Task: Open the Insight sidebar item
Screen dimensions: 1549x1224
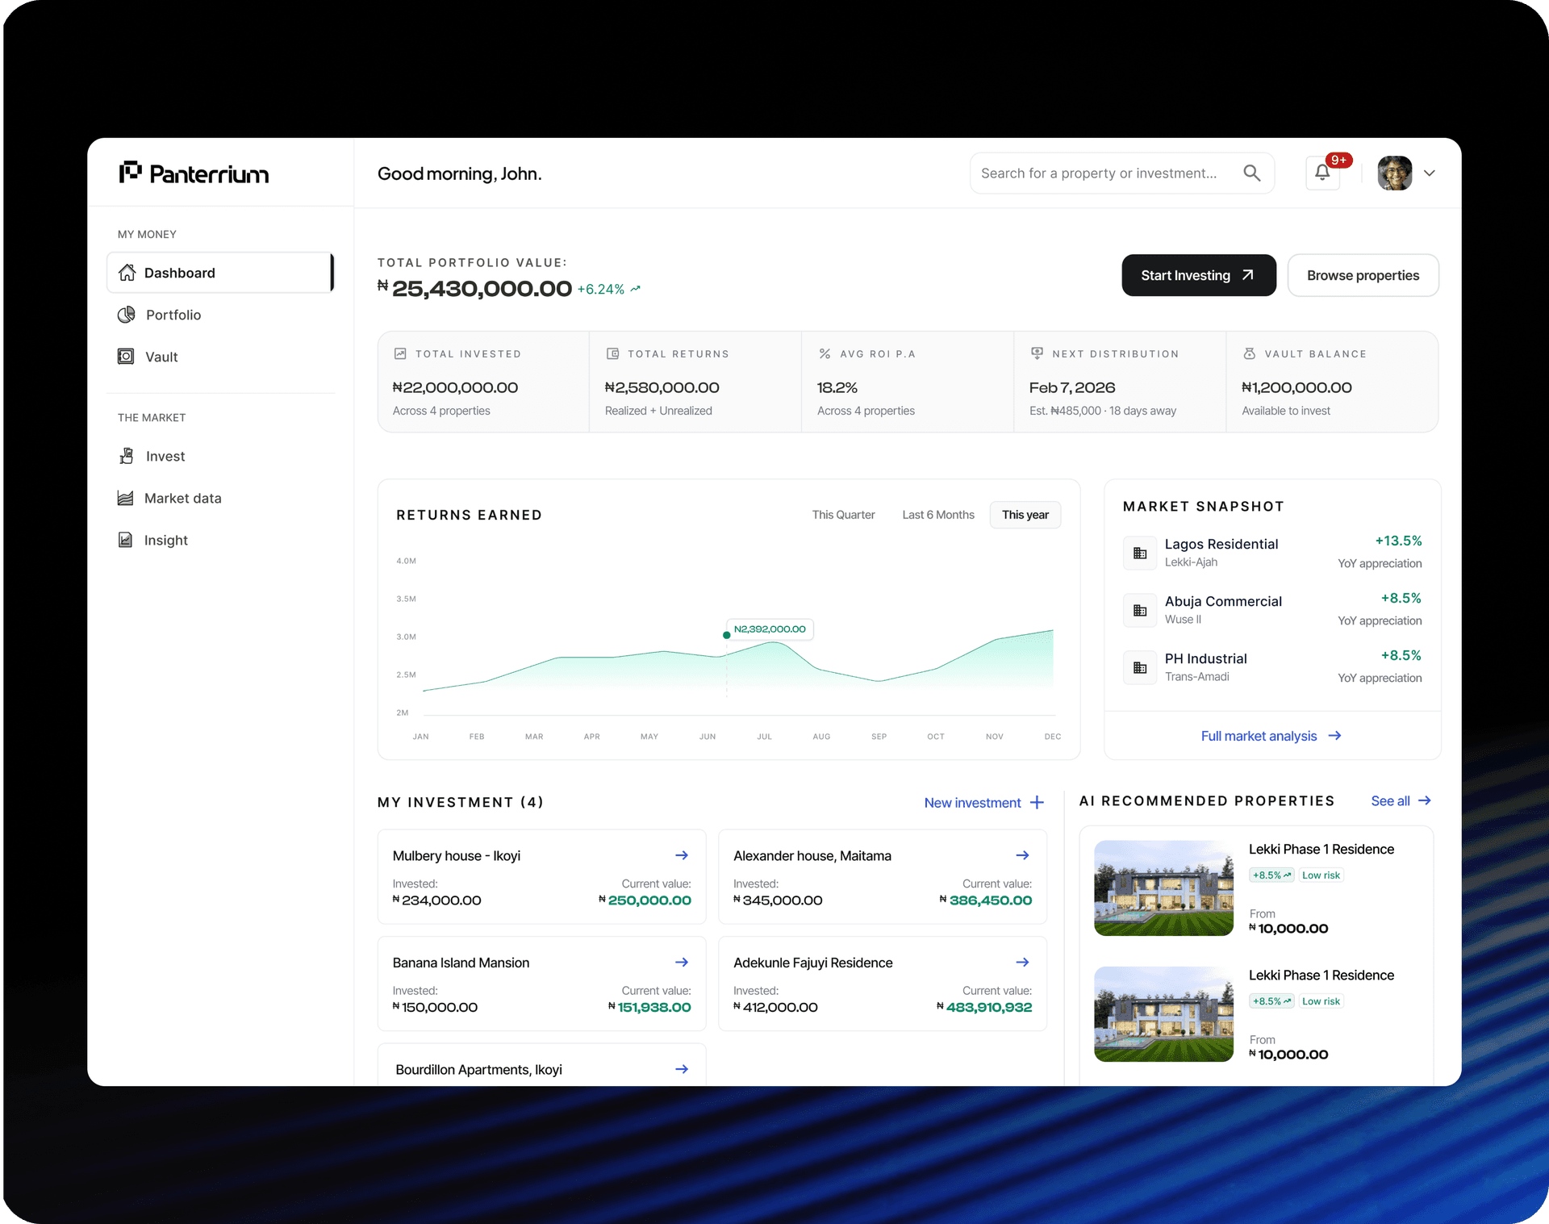Action: 165,540
